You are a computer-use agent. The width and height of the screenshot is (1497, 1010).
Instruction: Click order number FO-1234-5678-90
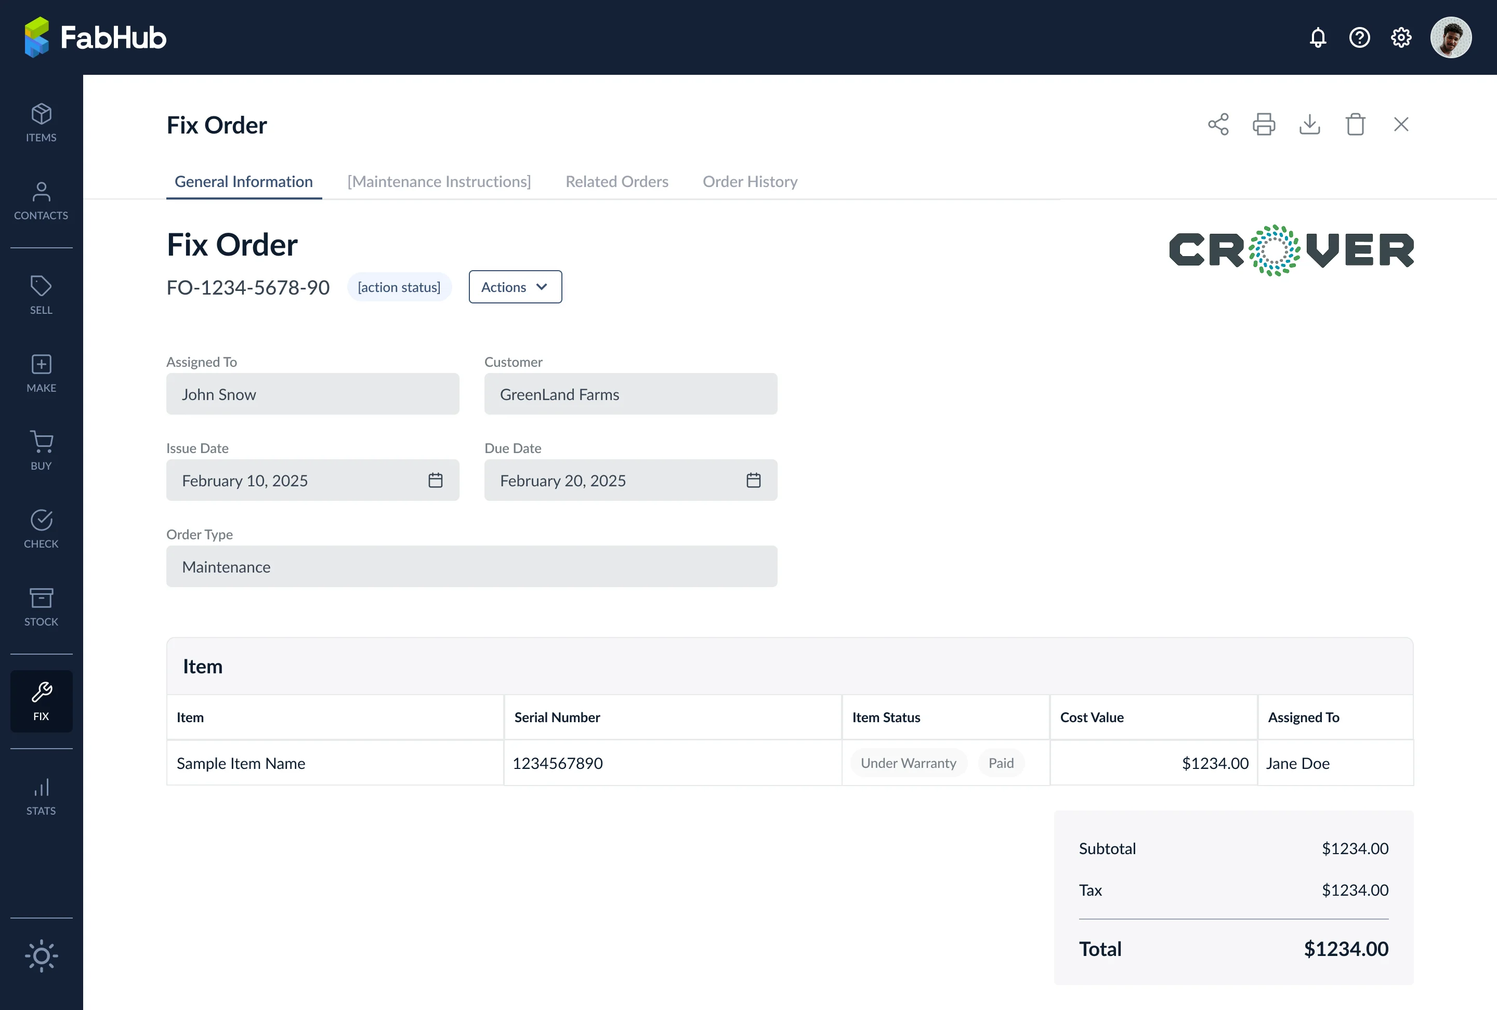248,287
